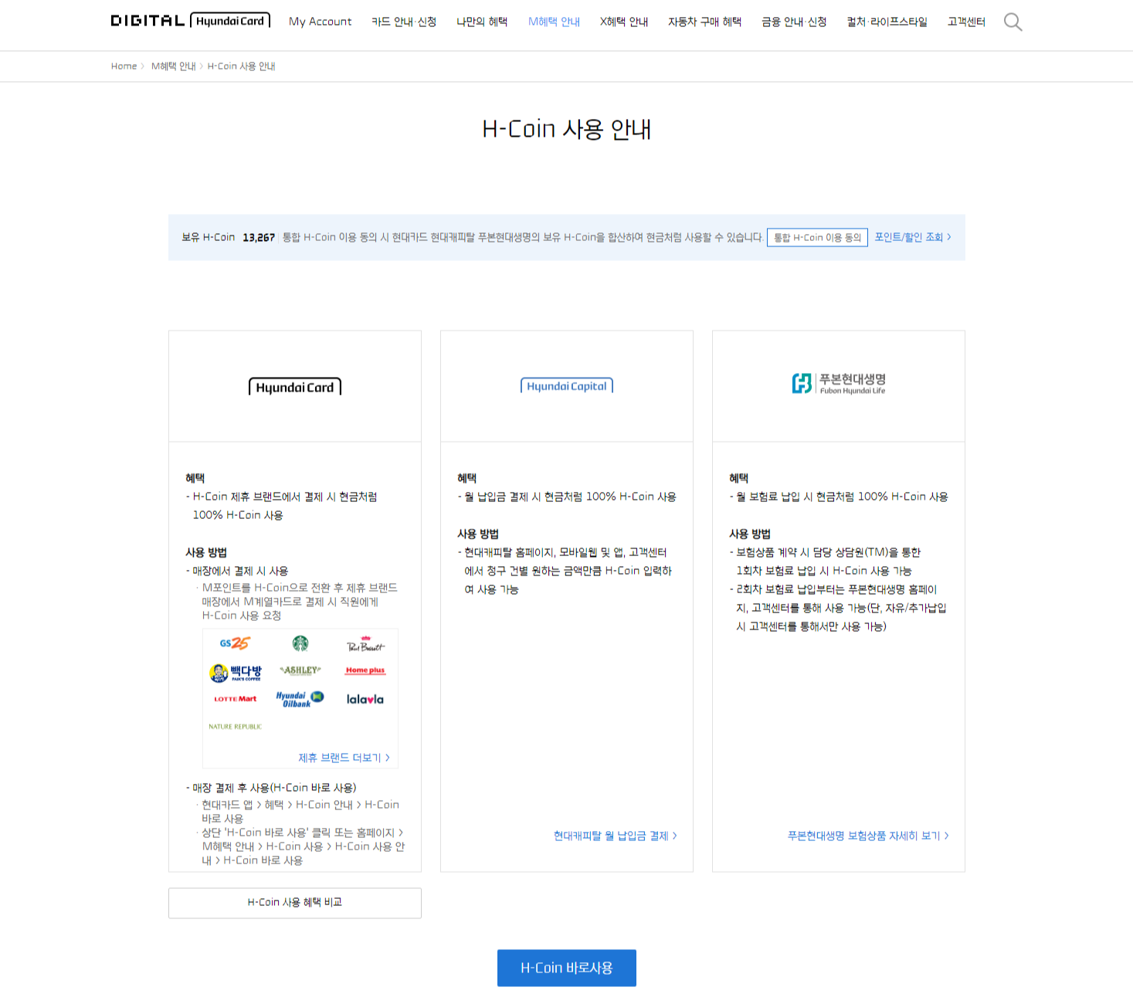Open the 나만의 혜택 menu
The width and height of the screenshot is (1133, 1004).
tap(482, 22)
